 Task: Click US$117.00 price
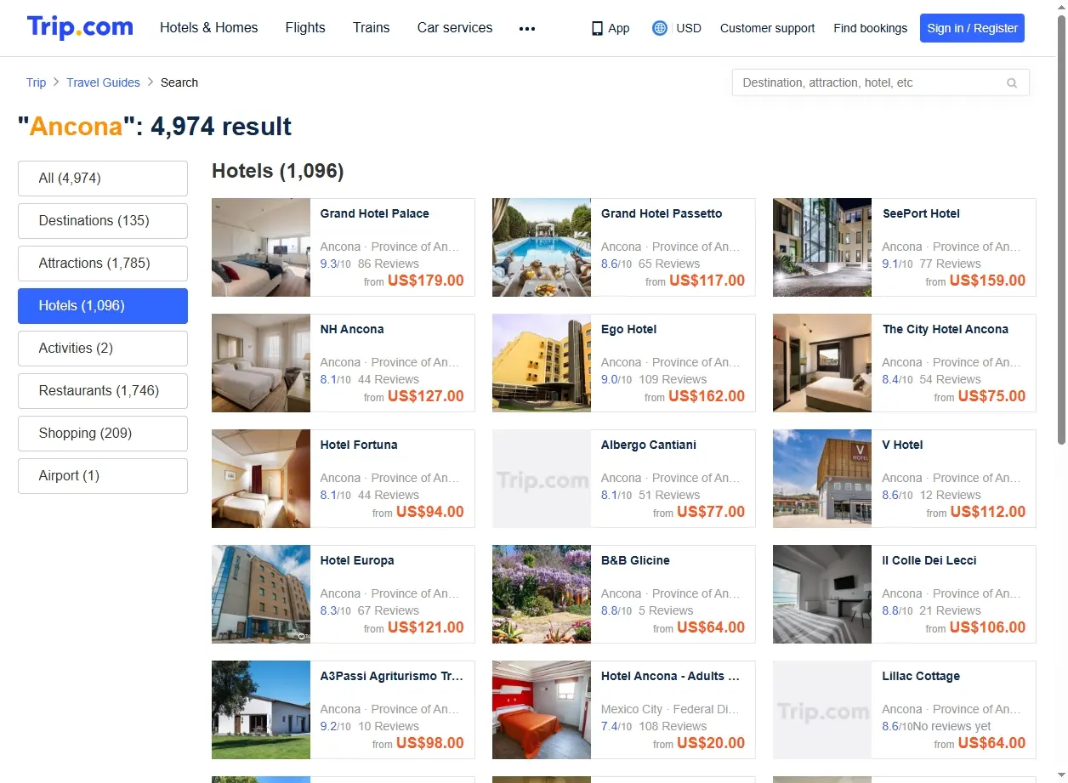pyautogui.click(x=707, y=281)
